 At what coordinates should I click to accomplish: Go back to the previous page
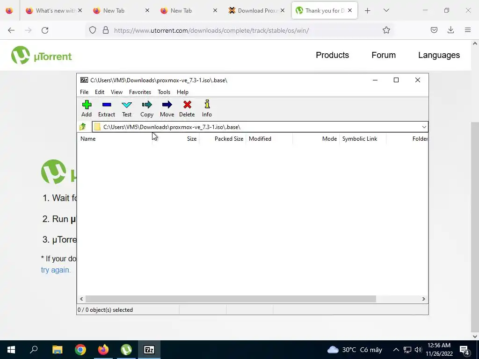11,30
